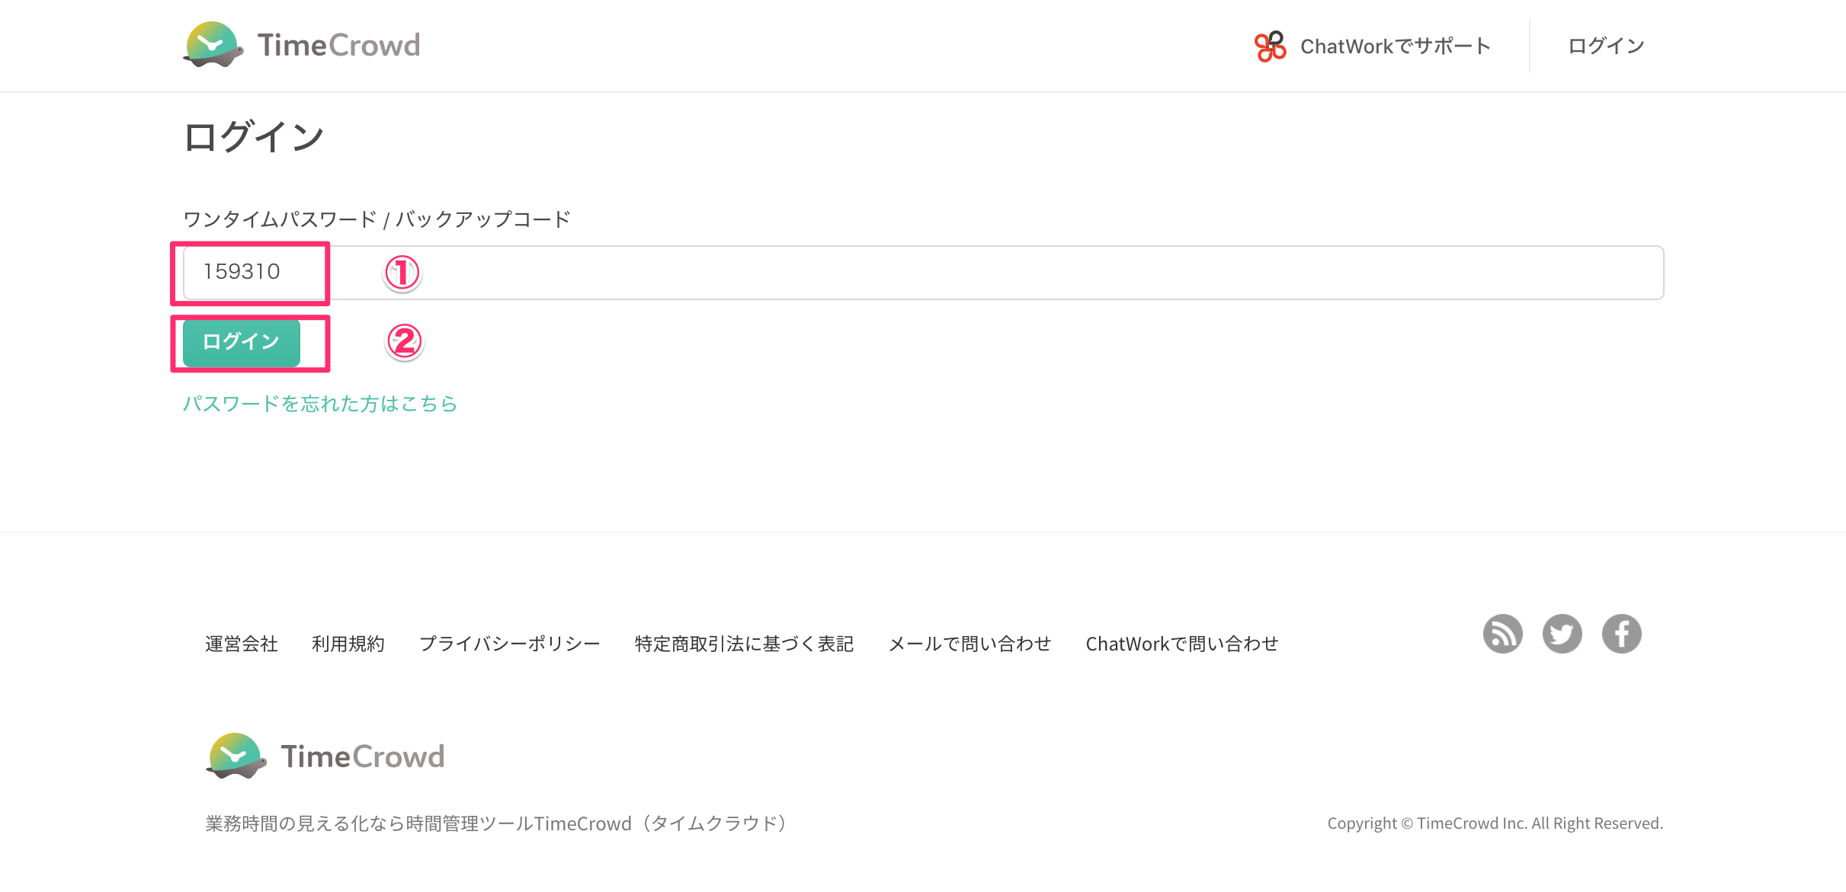Click the 運営会社 footer link
The width and height of the screenshot is (1846, 892).
241,644
